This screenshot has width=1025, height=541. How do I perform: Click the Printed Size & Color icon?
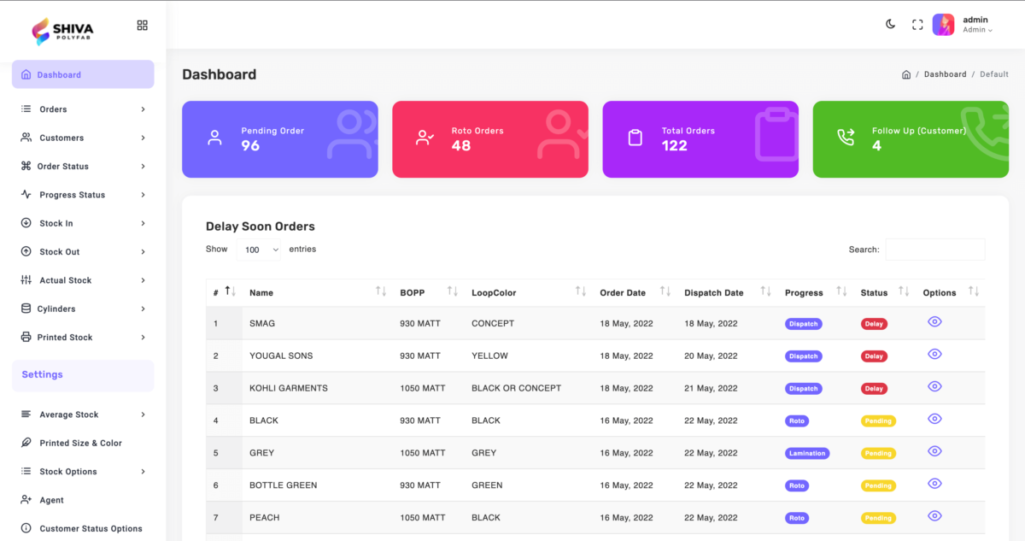pyautogui.click(x=25, y=443)
